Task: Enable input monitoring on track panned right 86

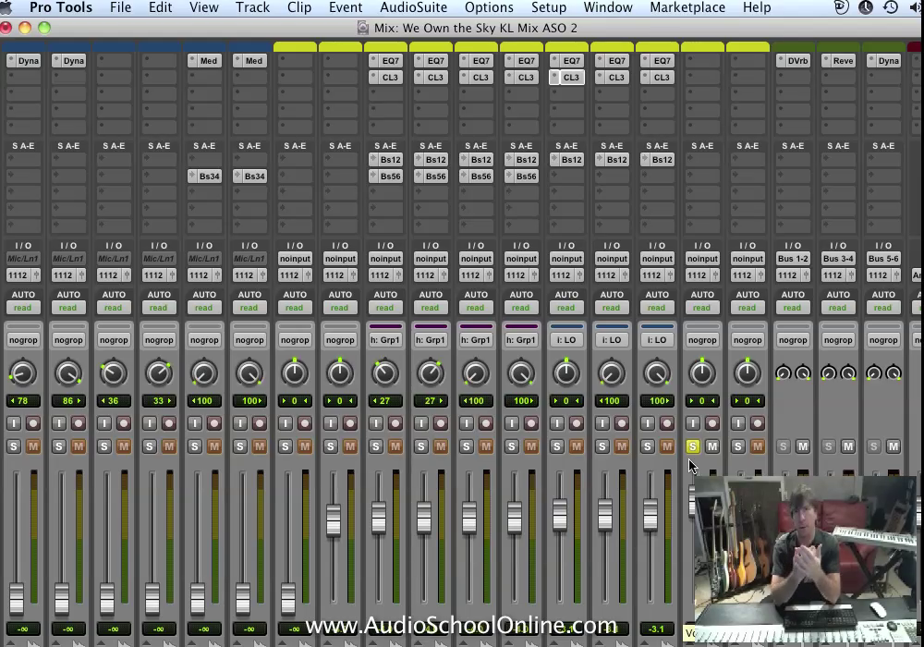Action: click(59, 423)
